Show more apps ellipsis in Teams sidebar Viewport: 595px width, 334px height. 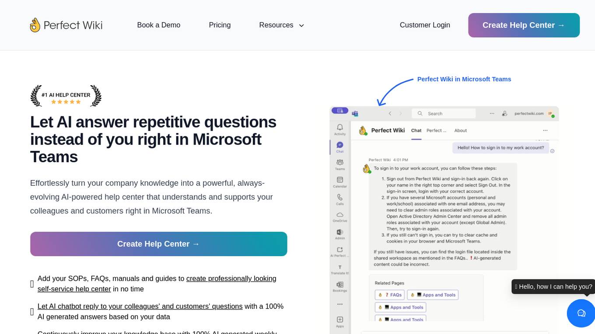[x=340, y=304]
